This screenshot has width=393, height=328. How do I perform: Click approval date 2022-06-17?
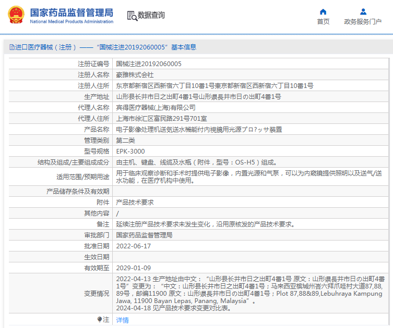(133, 246)
